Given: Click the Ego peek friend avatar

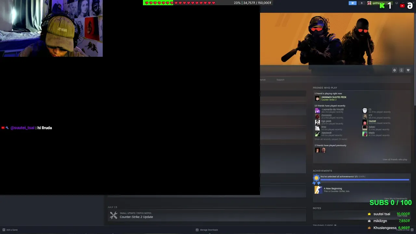Looking at the screenshot, I should click(x=317, y=122).
